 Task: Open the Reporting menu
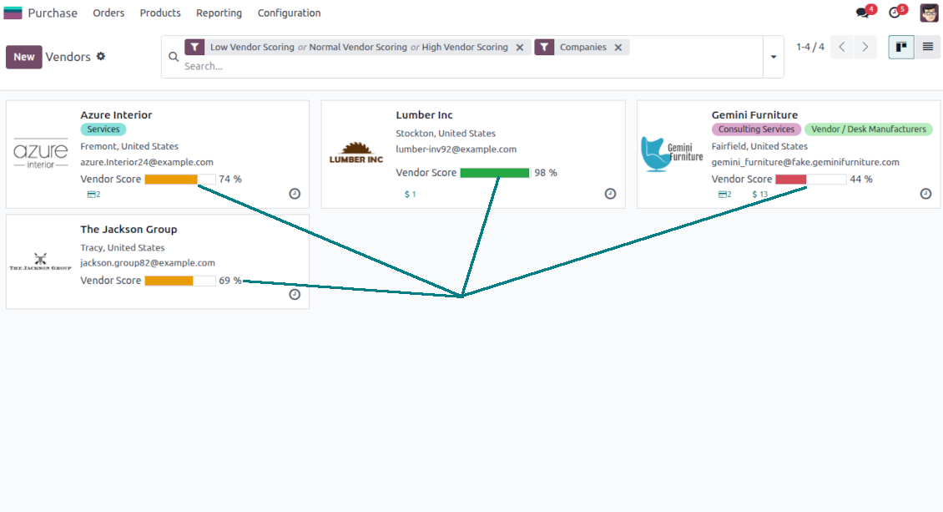pyautogui.click(x=219, y=13)
